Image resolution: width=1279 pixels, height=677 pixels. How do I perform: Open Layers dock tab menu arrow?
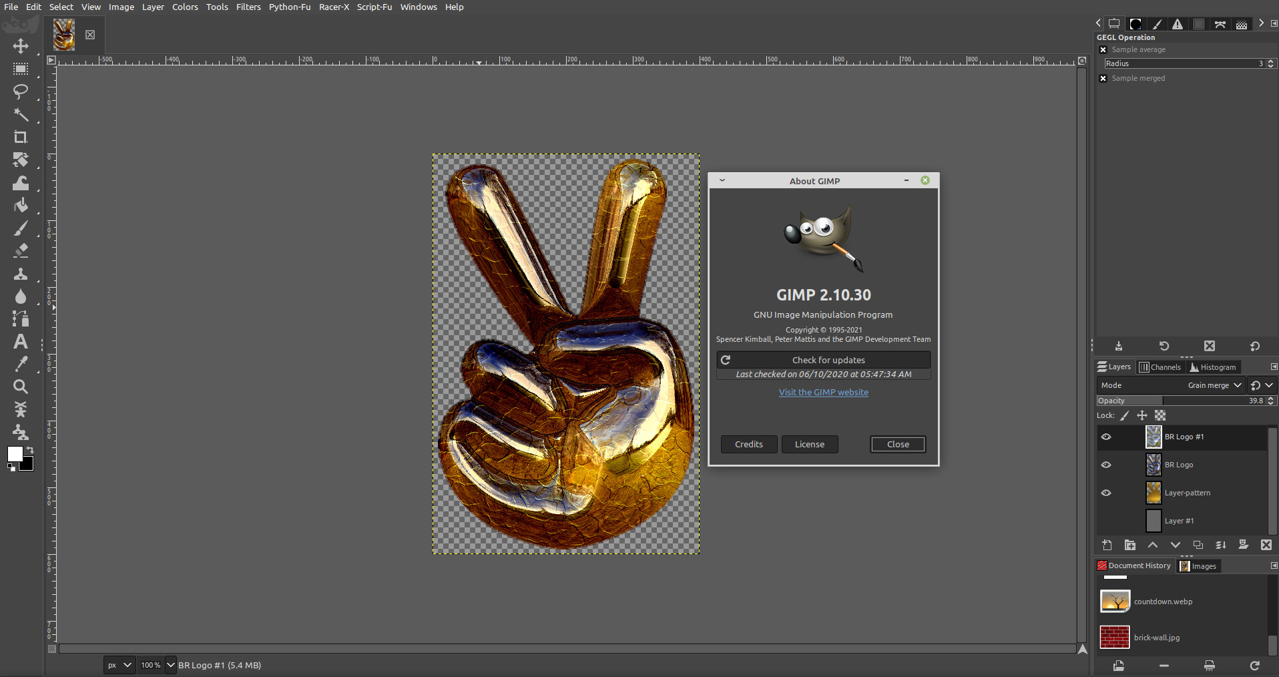pos(1274,367)
